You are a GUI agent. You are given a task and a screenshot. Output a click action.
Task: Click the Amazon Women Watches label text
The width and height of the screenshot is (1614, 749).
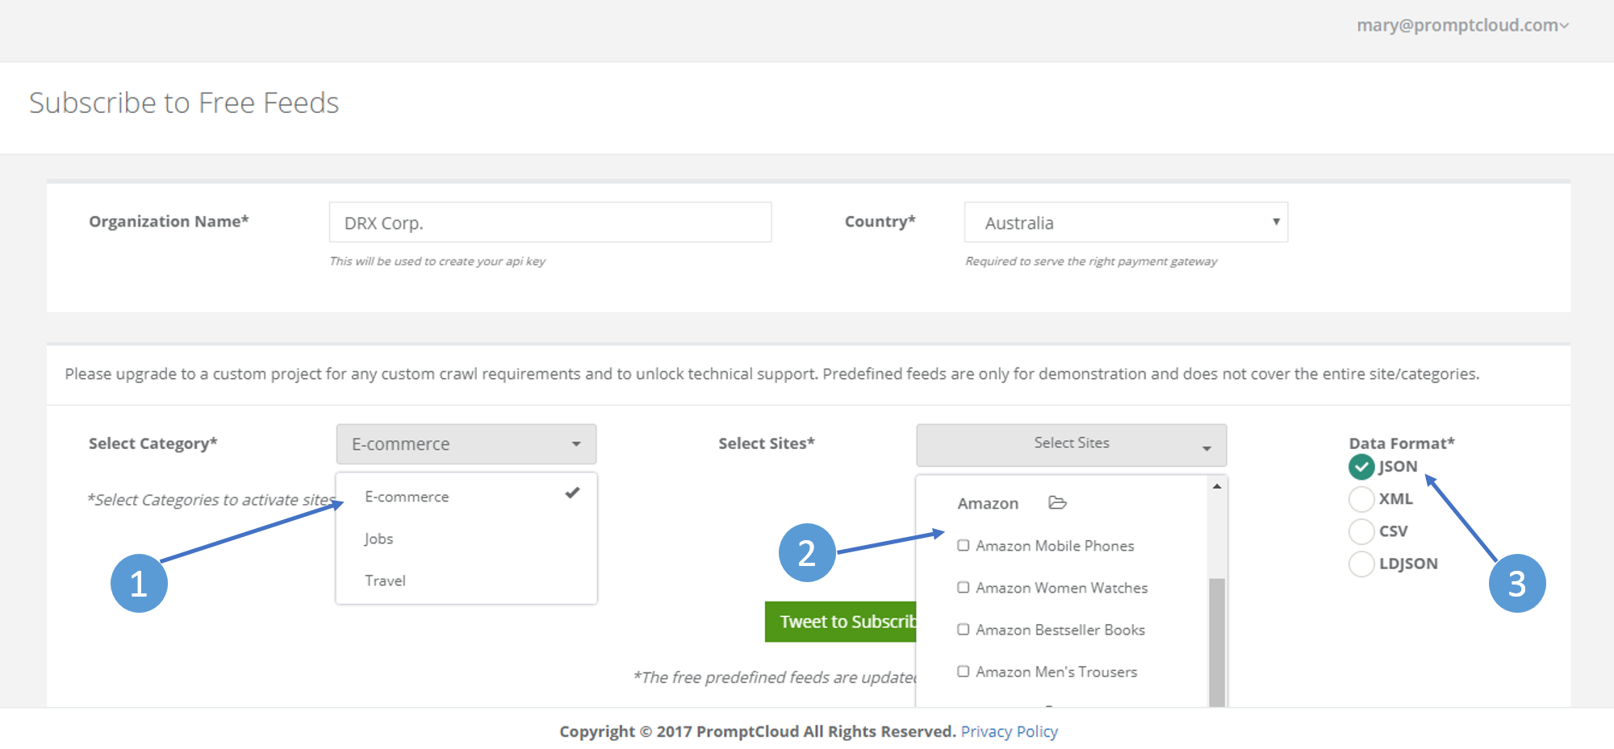pyautogui.click(x=1061, y=588)
